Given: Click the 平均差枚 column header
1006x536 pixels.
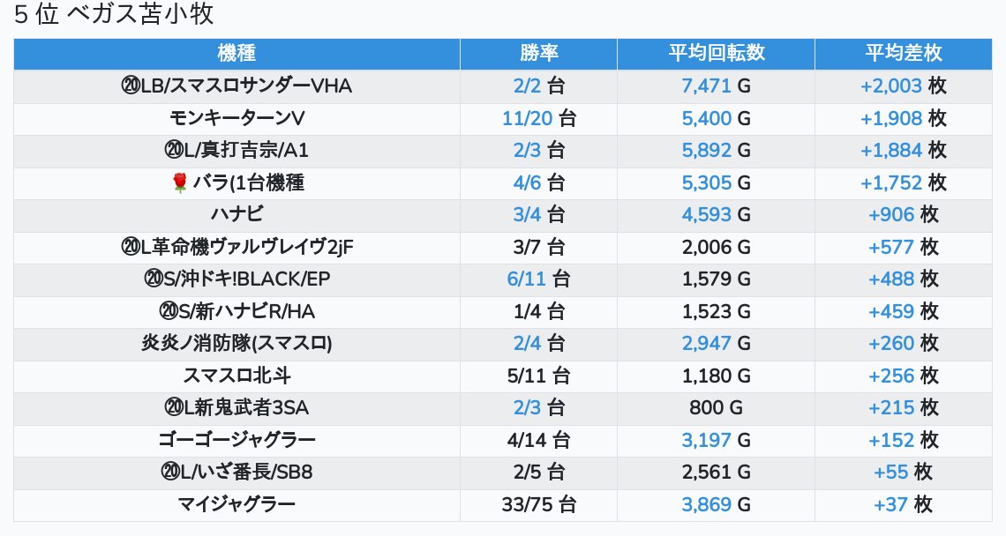Looking at the screenshot, I should 903,54.
